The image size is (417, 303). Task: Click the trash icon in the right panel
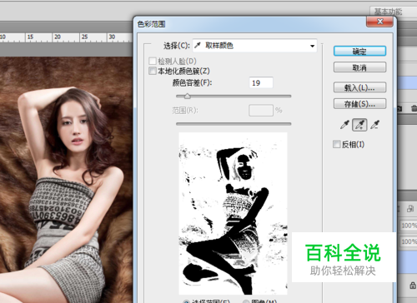[x=414, y=108]
